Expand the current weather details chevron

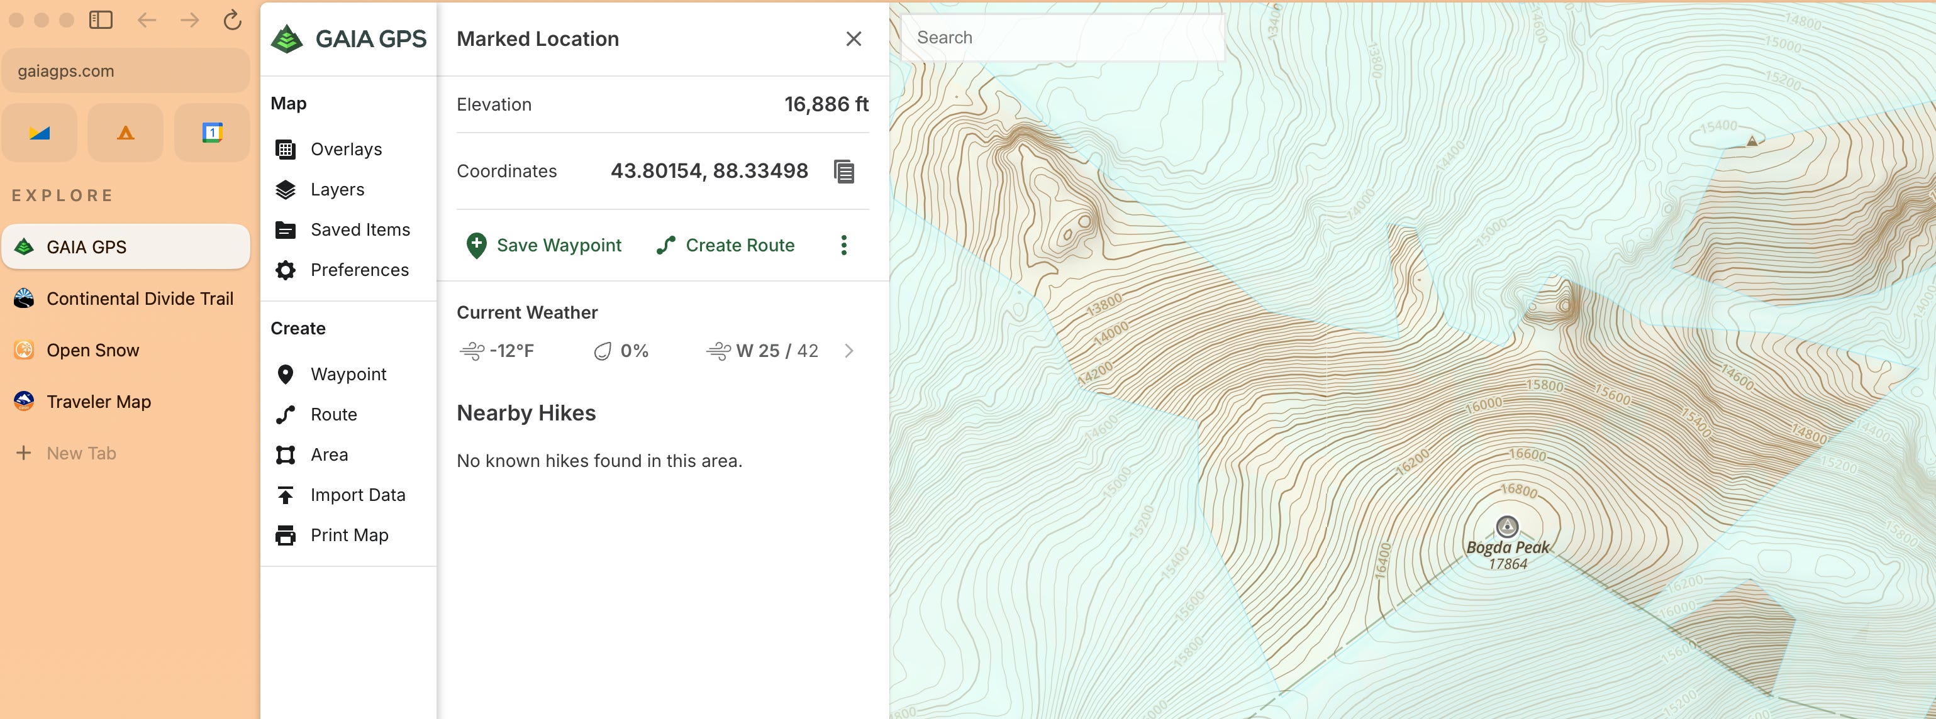pos(849,351)
